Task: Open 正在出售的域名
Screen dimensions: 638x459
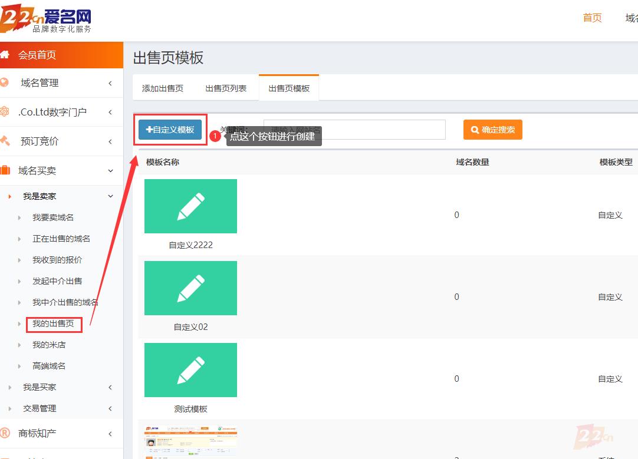Action: 61,239
